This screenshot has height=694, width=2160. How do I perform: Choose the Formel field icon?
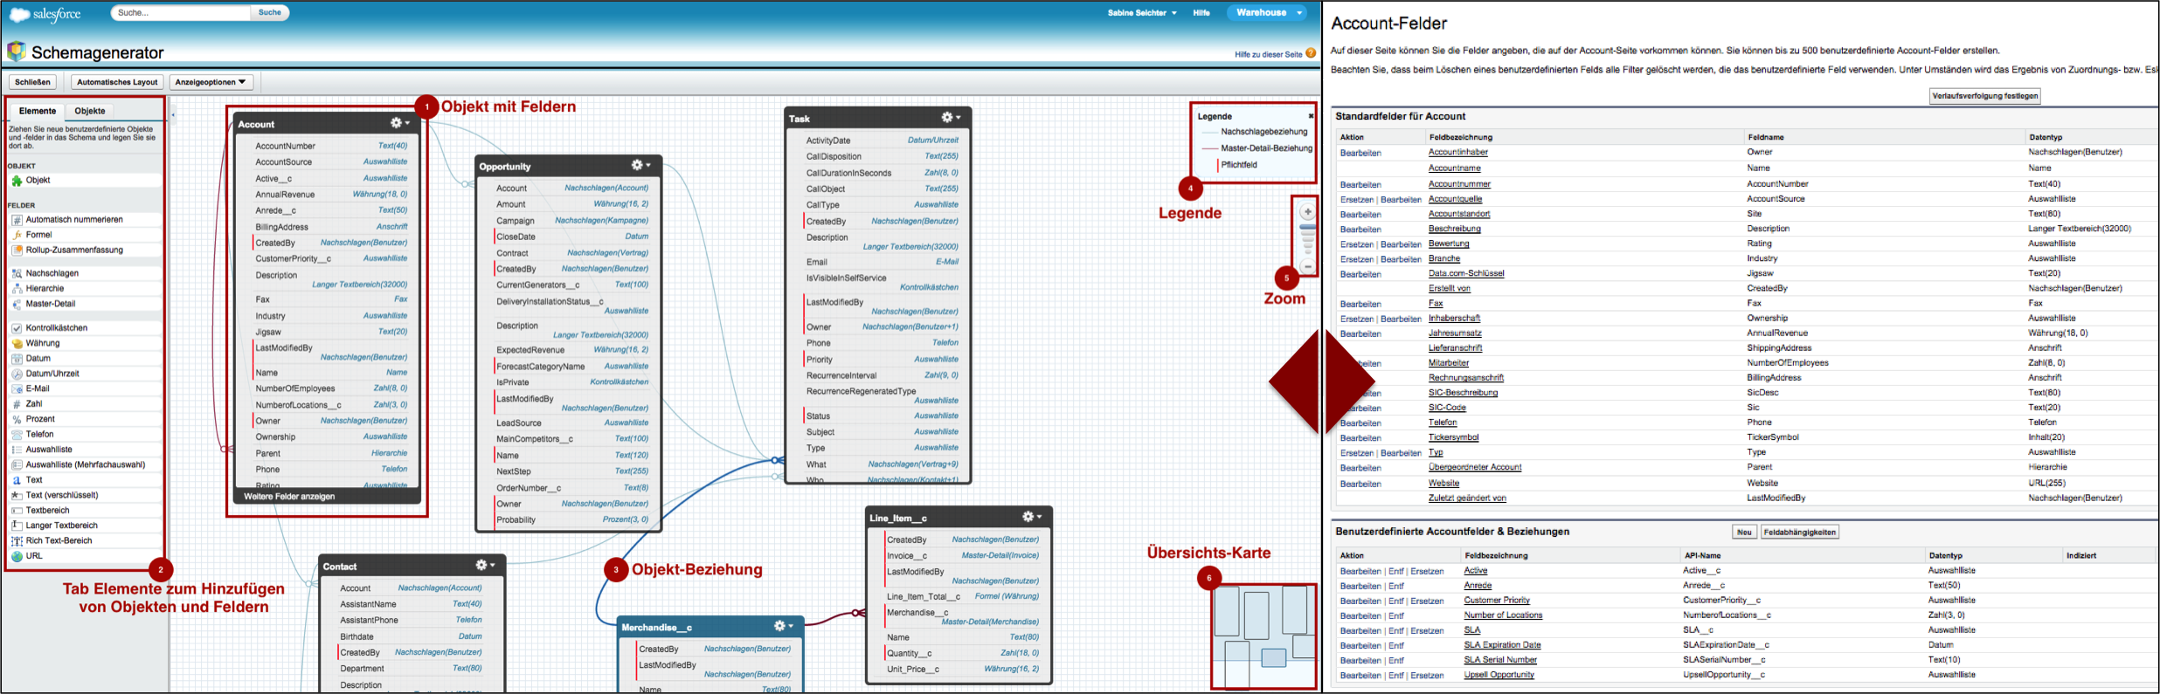tap(17, 235)
